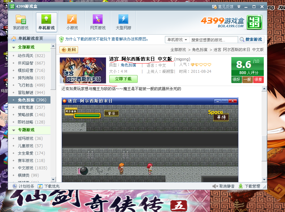The image size is (285, 212).
Task: Click the green shield help icon
Action: point(61,39)
